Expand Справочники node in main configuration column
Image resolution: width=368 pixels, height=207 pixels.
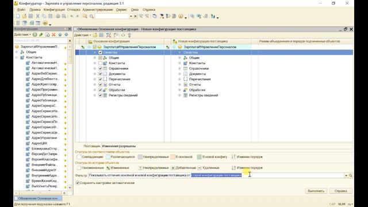pos(94,68)
